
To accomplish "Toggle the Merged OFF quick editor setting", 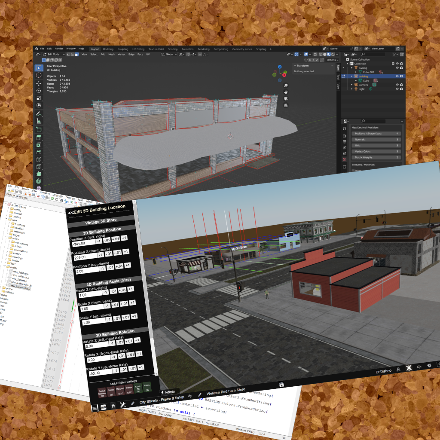I will click(120, 391).
